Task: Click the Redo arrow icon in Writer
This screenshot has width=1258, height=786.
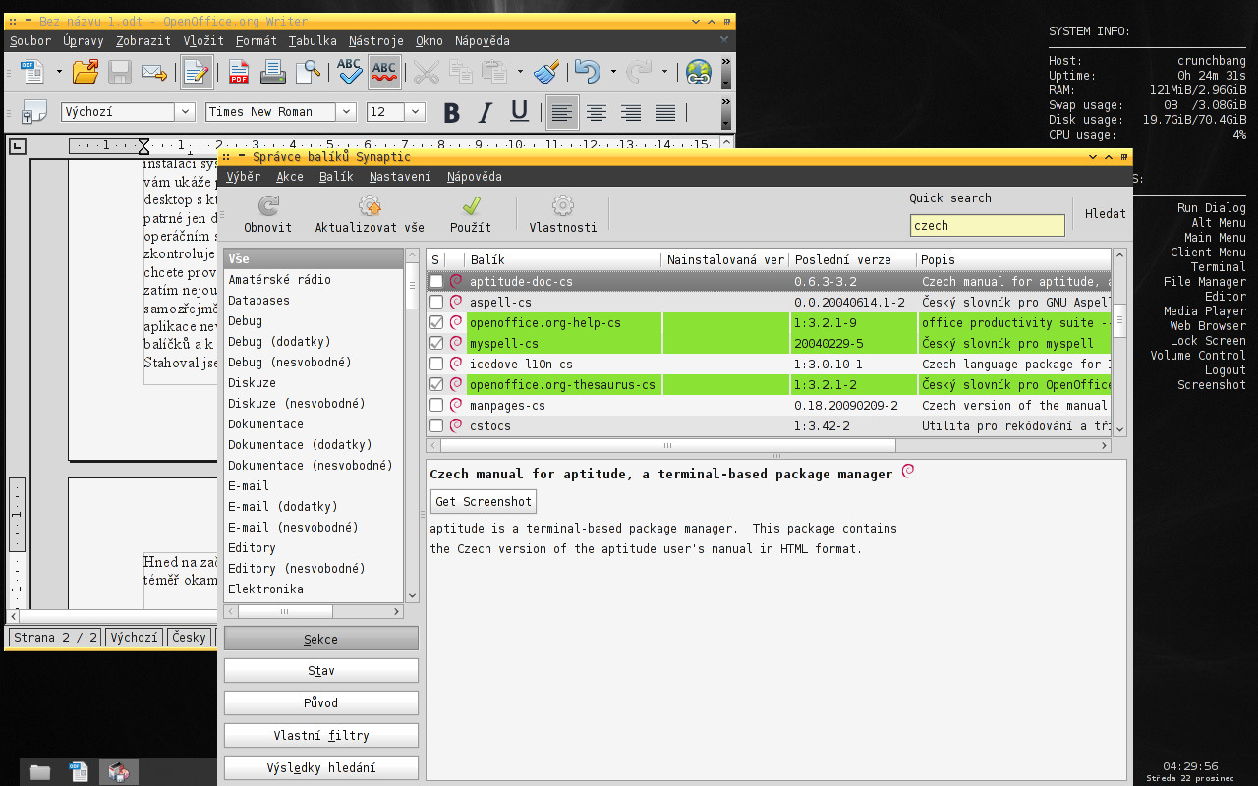Action: tap(639, 71)
